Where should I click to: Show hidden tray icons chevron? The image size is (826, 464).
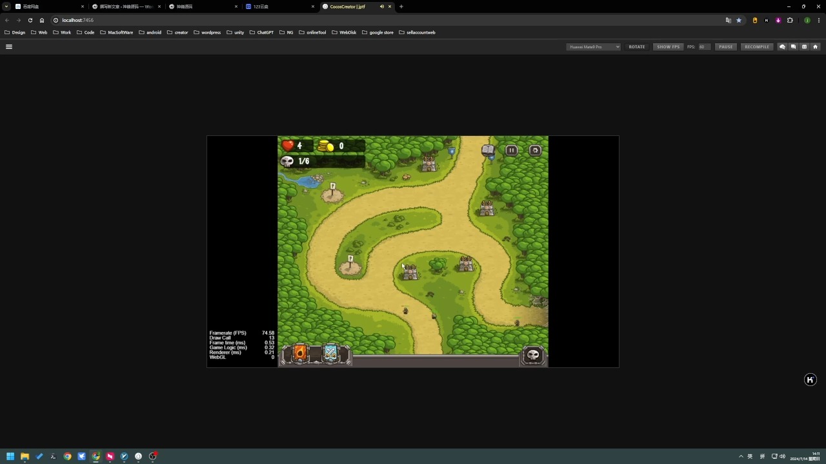point(741,456)
